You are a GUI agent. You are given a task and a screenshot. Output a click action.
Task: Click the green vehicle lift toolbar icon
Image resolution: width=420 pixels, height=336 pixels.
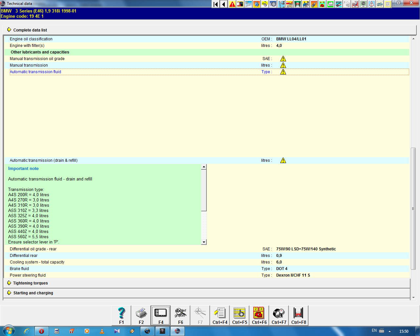[x=298, y=4]
